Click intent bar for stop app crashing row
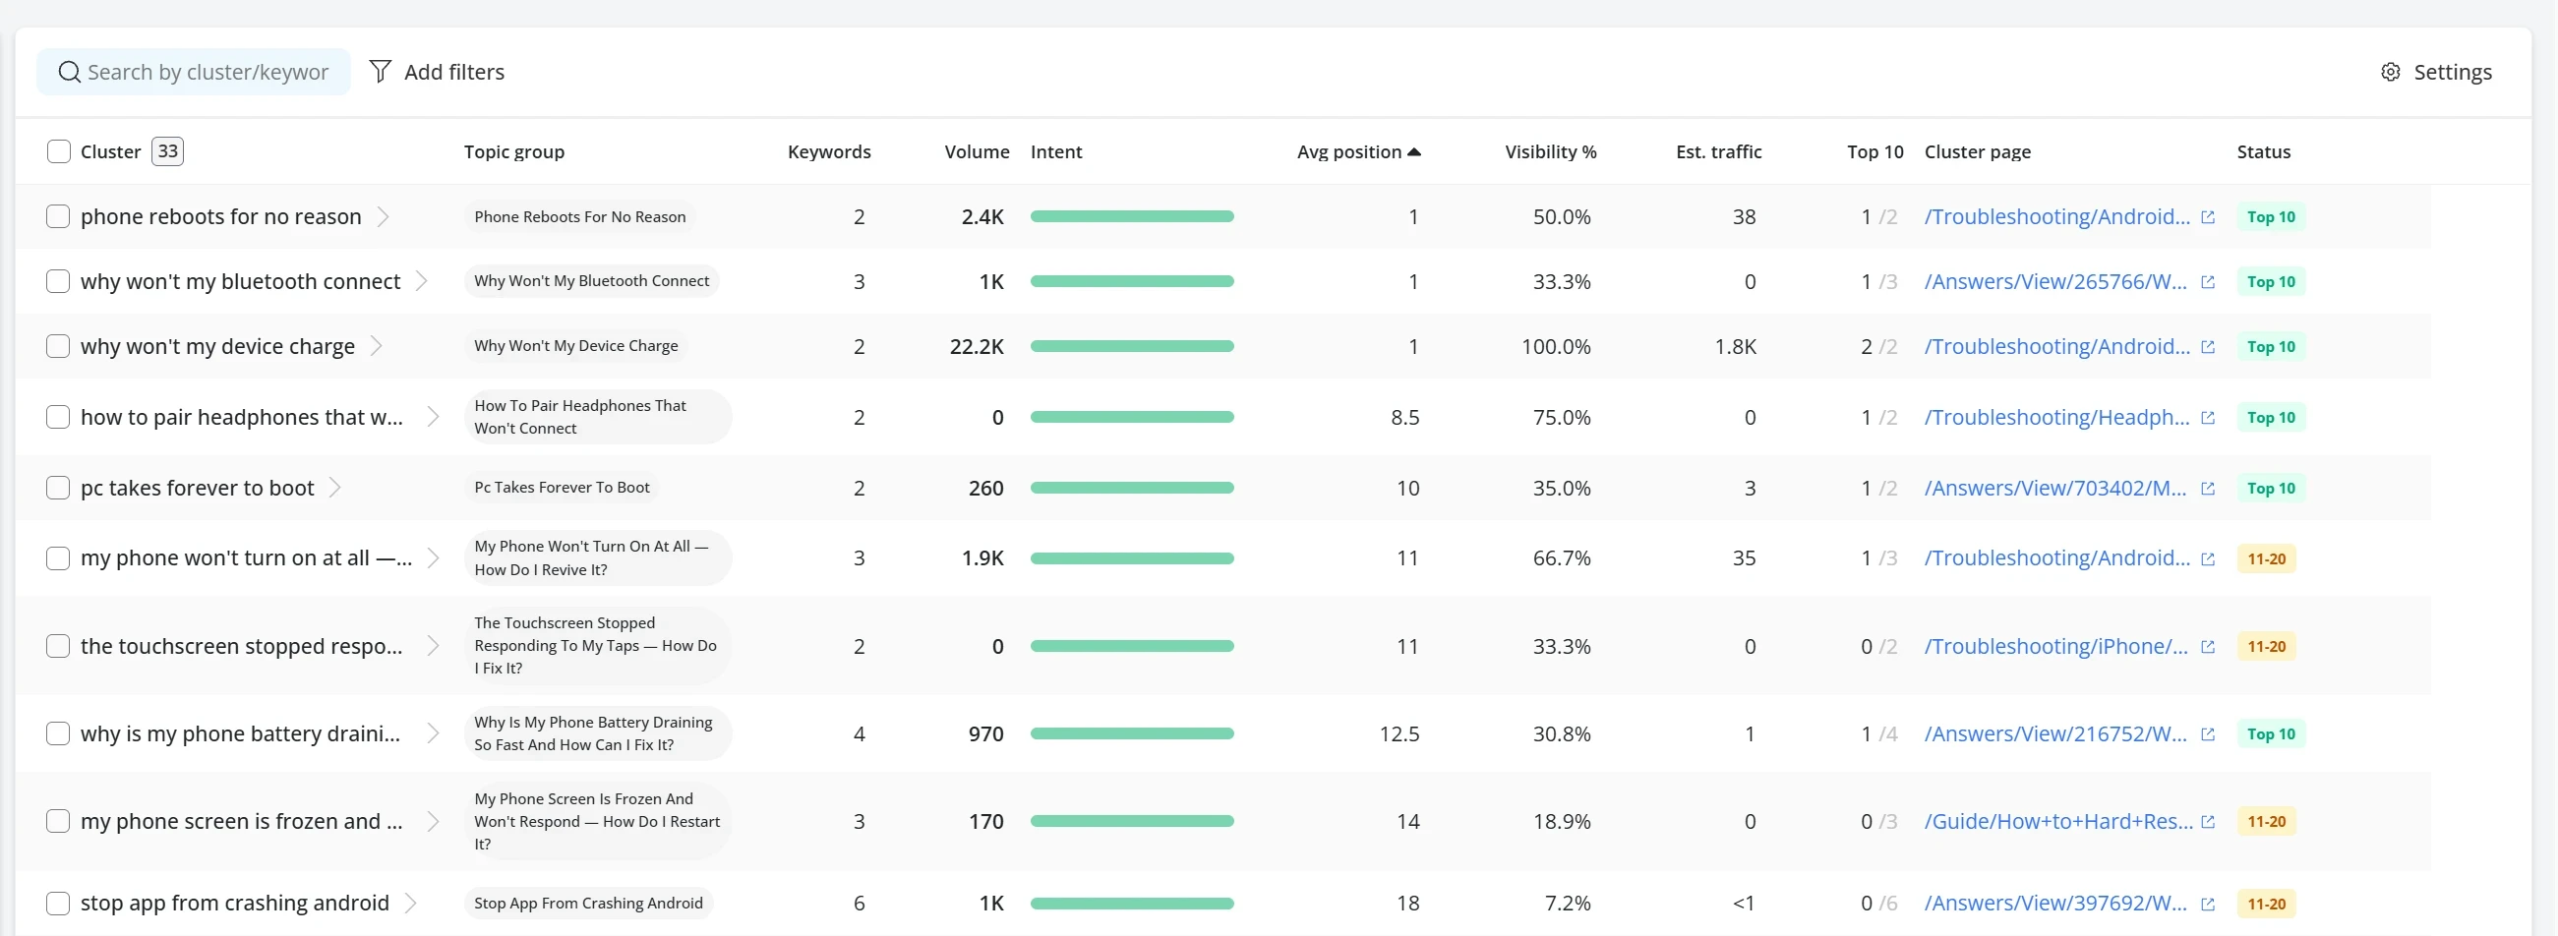Viewport: 2558px width, 936px height. [1132, 904]
